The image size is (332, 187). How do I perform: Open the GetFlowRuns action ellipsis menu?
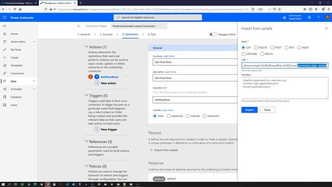click(x=126, y=76)
